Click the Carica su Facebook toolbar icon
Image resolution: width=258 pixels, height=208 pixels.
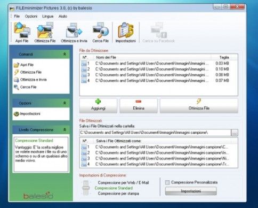(x=158, y=33)
